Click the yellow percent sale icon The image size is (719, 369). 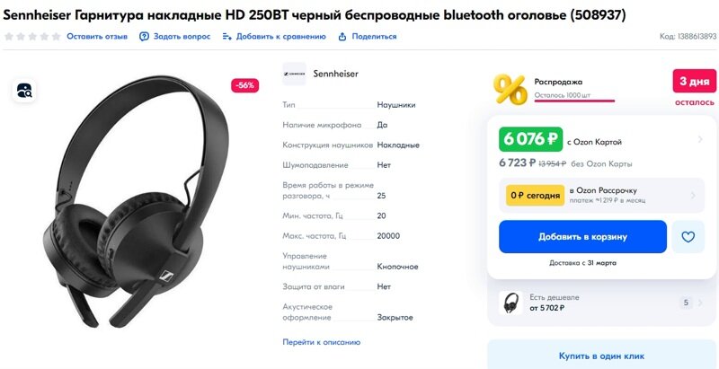pyautogui.click(x=510, y=89)
